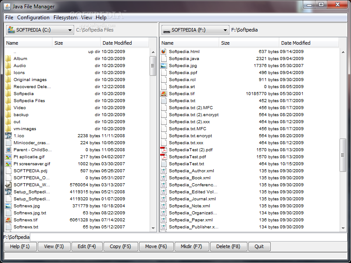
Task: Click the vm-images folder icon
Action: tap(8, 128)
